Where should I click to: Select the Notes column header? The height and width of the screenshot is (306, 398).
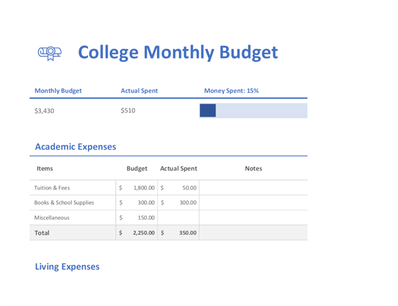coord(253,168)
